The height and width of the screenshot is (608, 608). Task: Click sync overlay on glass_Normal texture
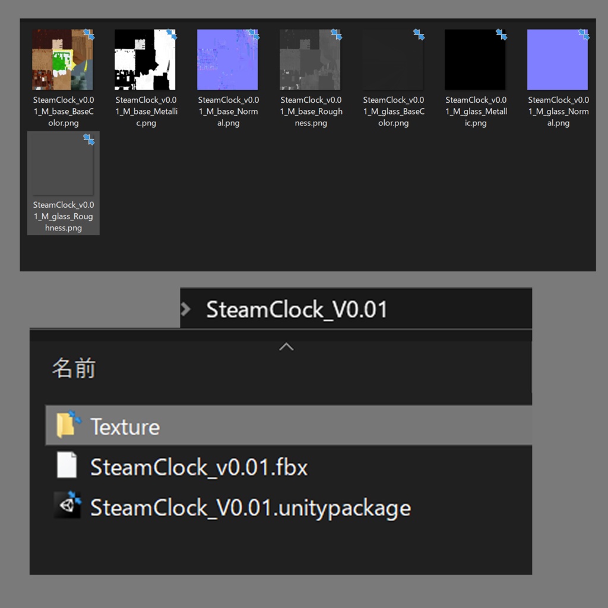click(x=584, y=34)
